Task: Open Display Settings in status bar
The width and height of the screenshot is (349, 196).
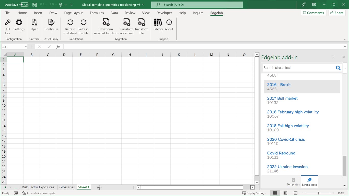Action: [x=254, y=193]
